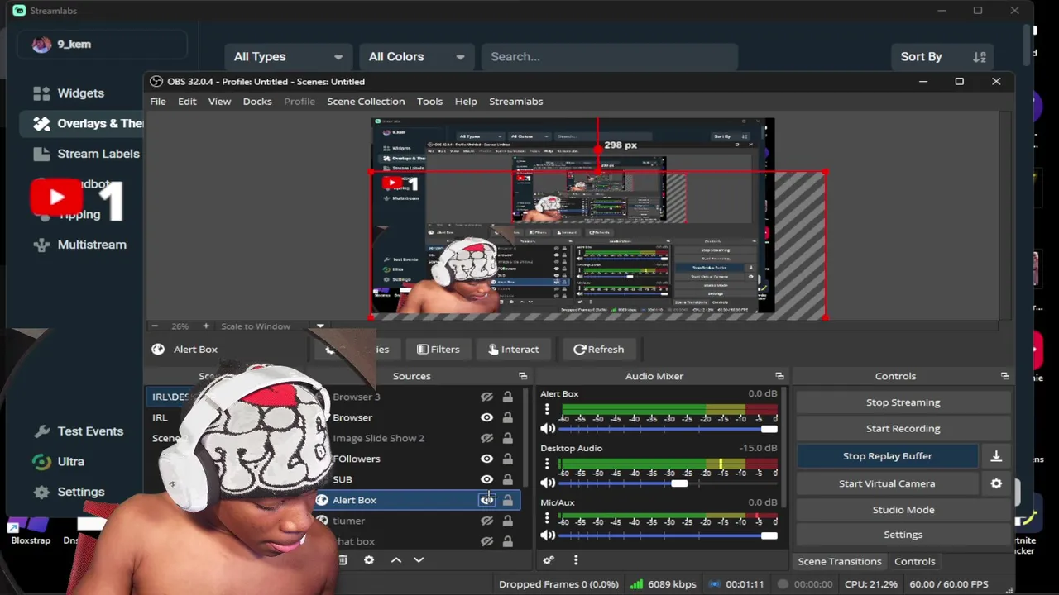Toggle Alert Box source visibility

(486, 501)
